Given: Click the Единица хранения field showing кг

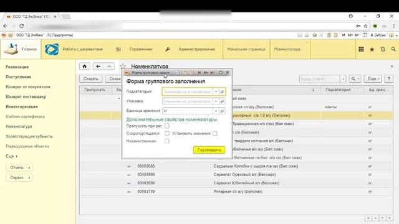Looking at the screenshot, I should tap(188, 111).
